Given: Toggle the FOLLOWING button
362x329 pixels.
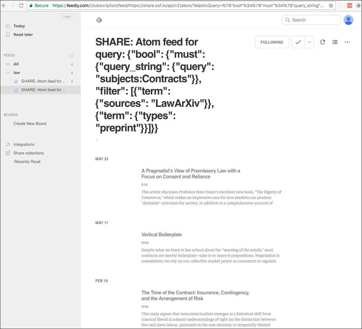Looking at the screenshot, I should pos(272,42).
